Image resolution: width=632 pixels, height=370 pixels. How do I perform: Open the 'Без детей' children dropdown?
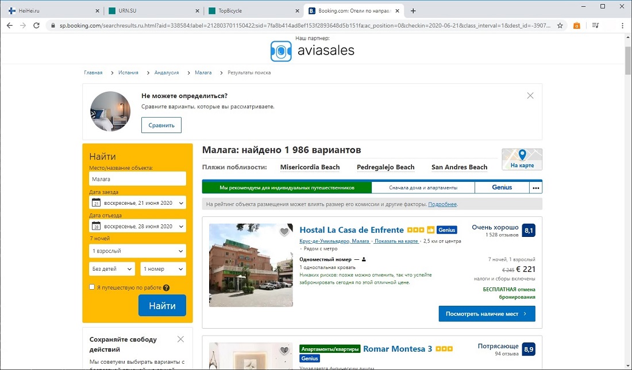click(111, 269)
